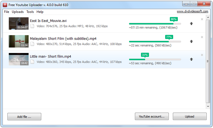Click the 77% percentage badge

coord(169,37)
